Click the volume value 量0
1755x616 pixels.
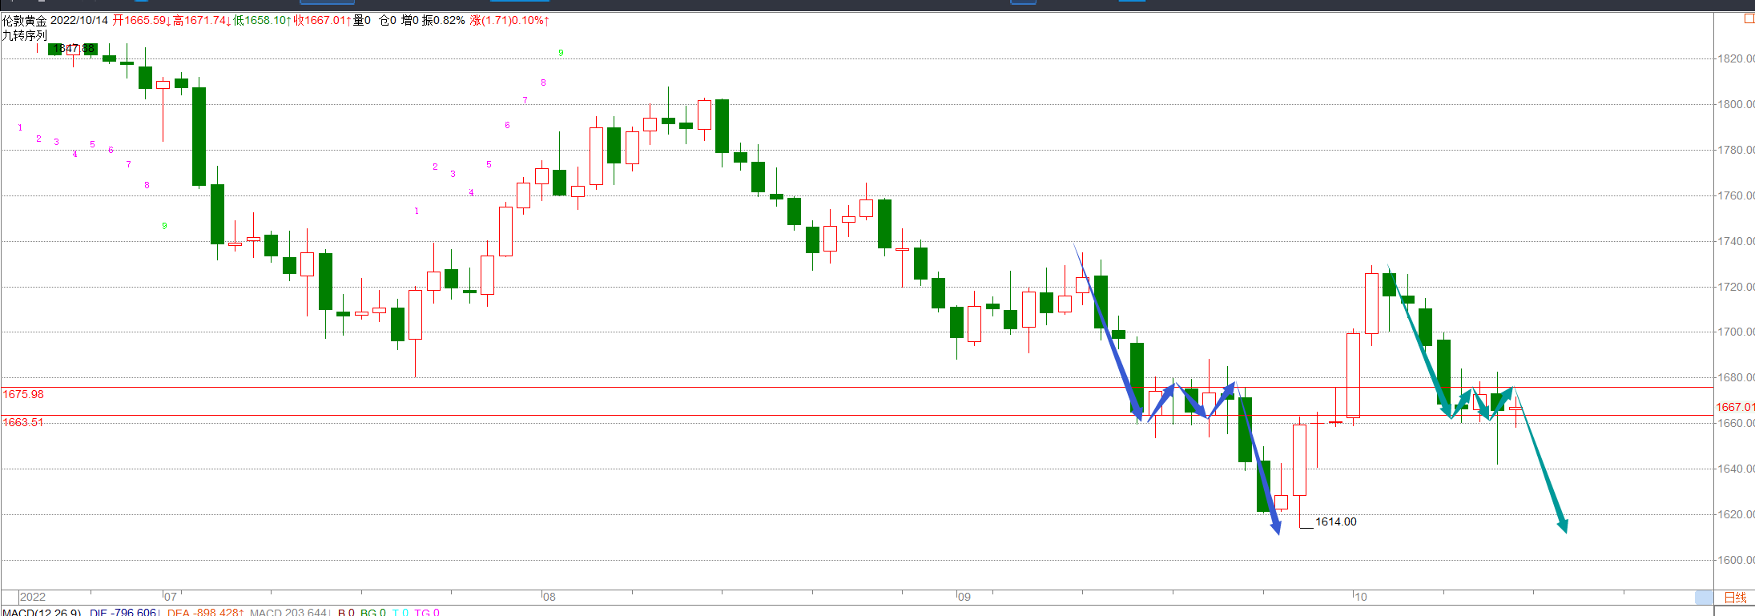[362, 20]
